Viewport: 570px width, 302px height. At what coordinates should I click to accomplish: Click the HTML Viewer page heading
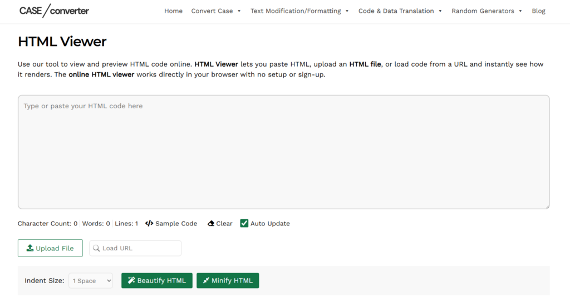62,41
